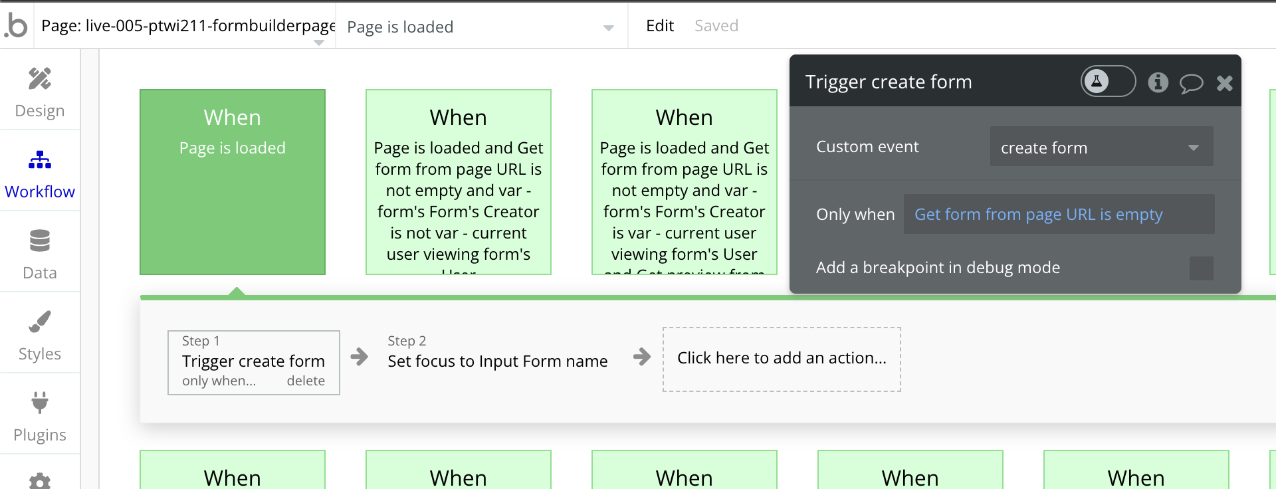This screenshot has height=489, width=1276.
Task: Enable breakpoint in debug mode checkbox
Action: (x=1201, y=268)
